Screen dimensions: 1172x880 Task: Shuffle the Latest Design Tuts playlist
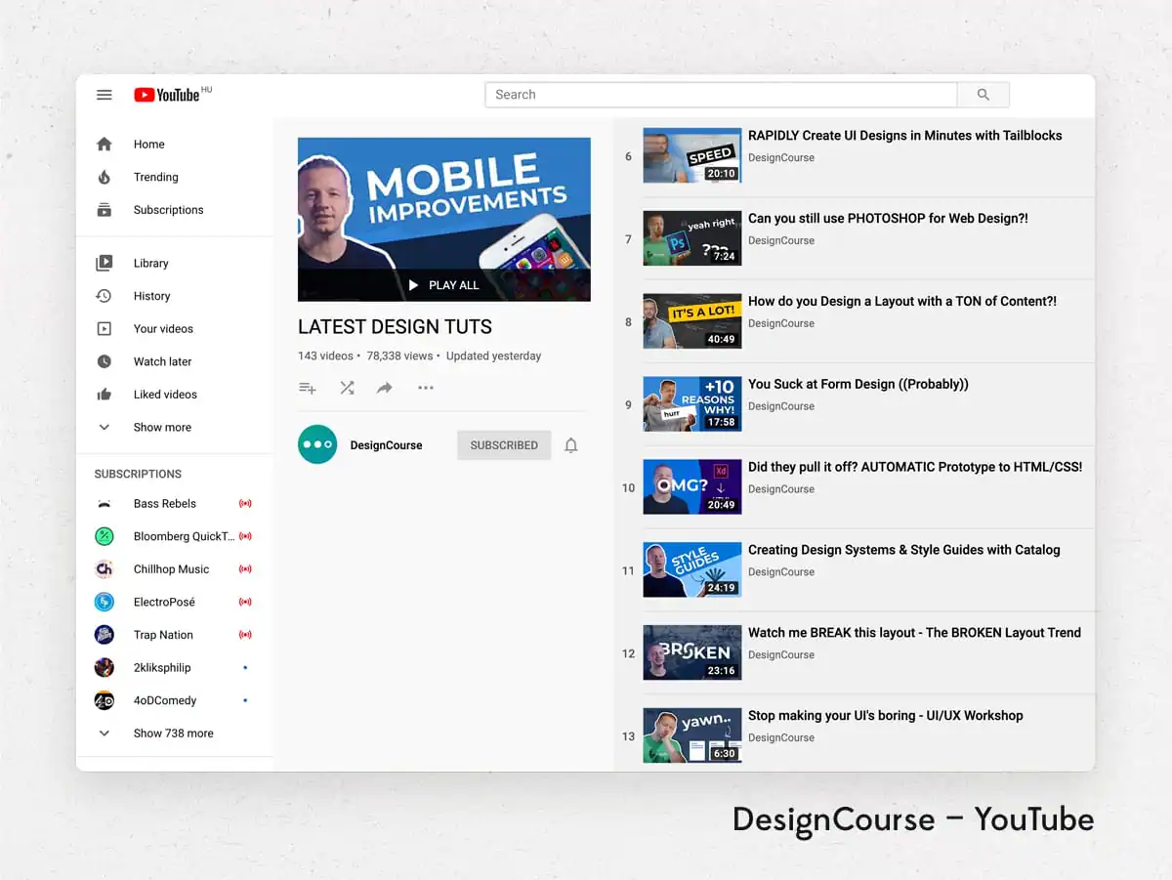(x=347, y=388)
